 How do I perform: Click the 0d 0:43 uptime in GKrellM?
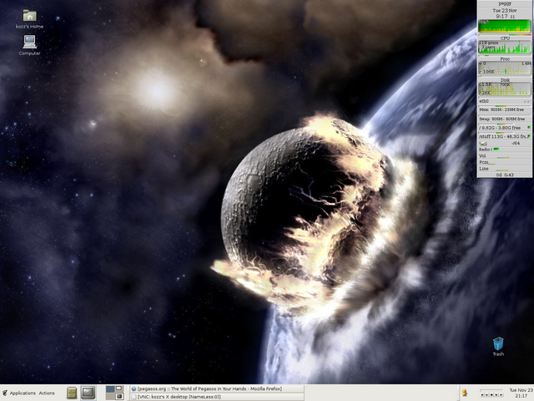pyautogui.click(x=505, y=175)
